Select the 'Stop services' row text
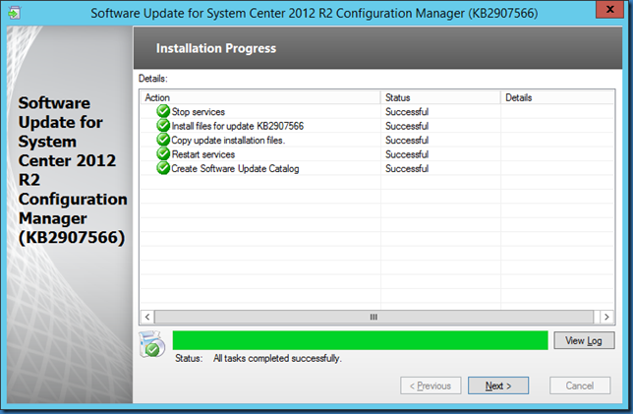The width and height of the screenshot is (633, 414). coord(199,111)
